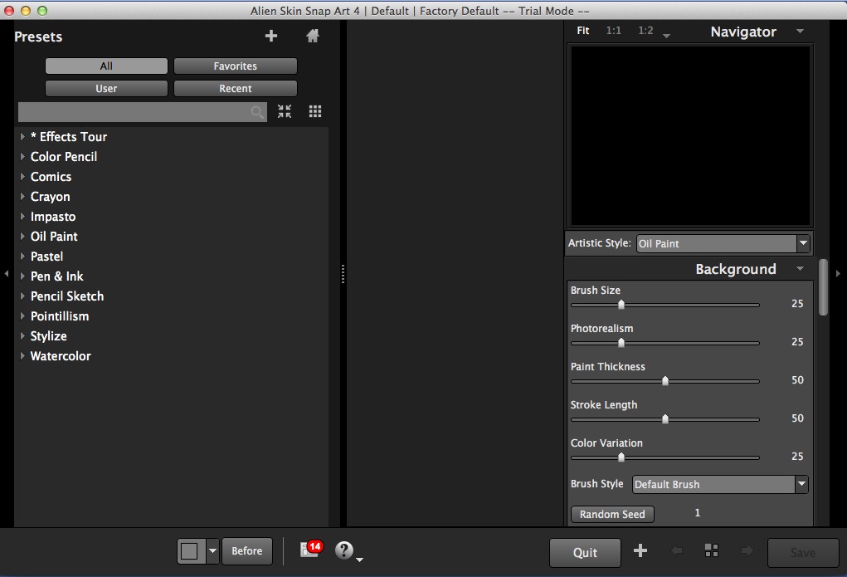Viewport: 847px width, 577px height.
Task: Open the Brush Style dropdown
Action: click(720, 484)
